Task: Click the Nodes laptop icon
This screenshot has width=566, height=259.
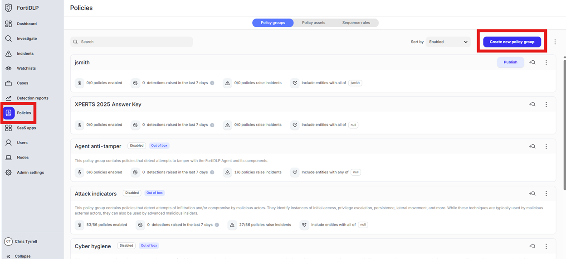Action: tap(8, 158)
